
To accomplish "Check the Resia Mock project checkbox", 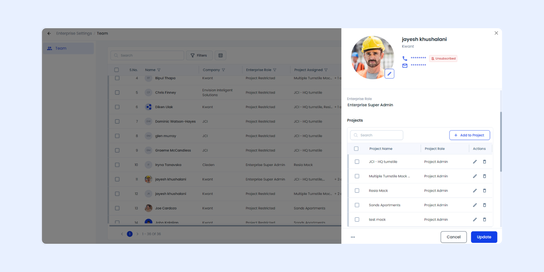I will tap(357, 191).
